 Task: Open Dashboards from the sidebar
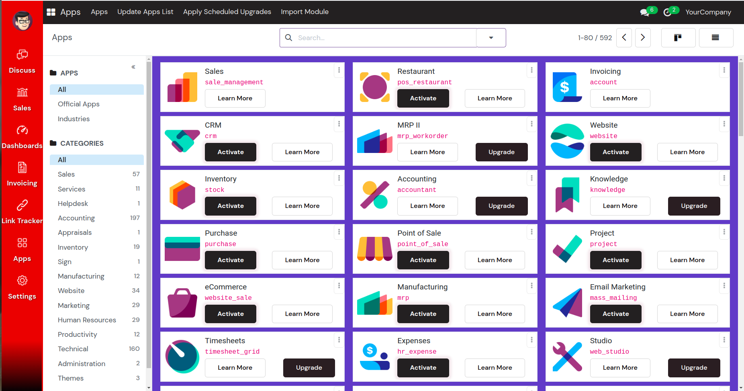22,137
